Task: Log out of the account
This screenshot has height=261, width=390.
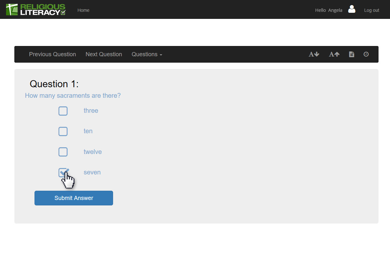Action: (x=371, y=10)
